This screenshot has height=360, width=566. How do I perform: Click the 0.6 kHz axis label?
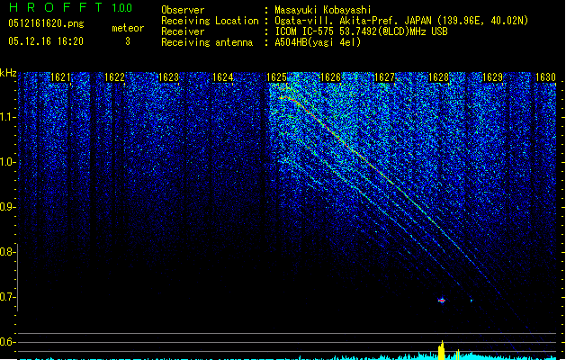[7, 342]
